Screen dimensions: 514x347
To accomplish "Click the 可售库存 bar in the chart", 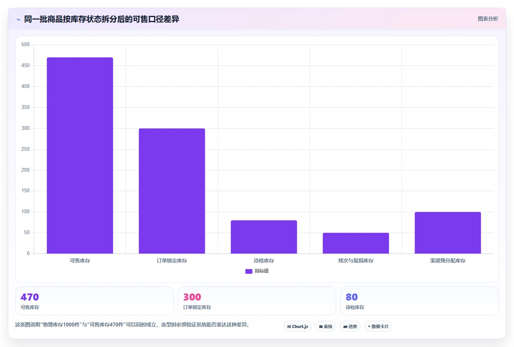I will click(80, 155).
